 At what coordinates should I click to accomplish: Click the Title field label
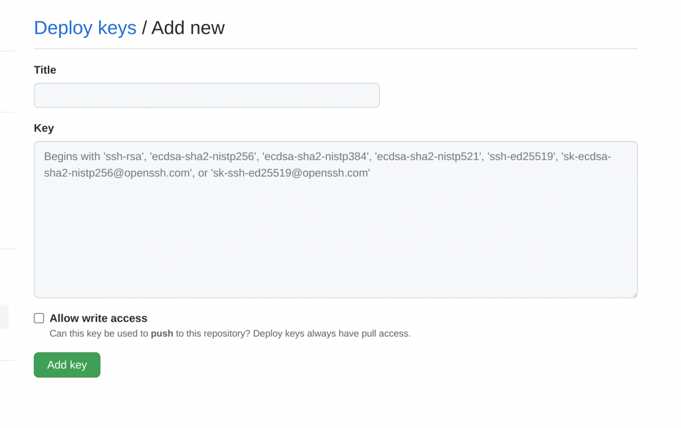(x=45, y=70)
